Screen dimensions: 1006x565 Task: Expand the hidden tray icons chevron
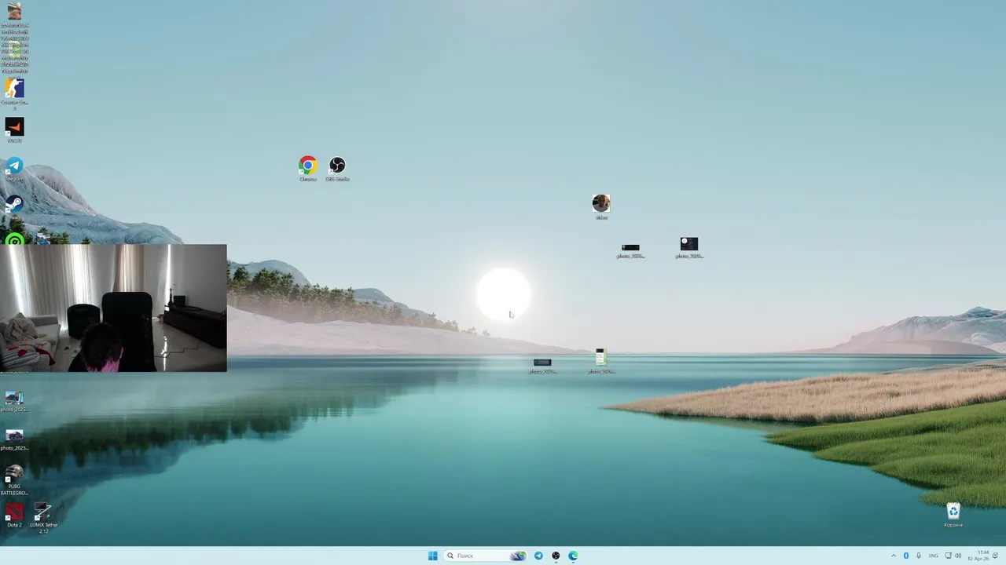(894, 556)
